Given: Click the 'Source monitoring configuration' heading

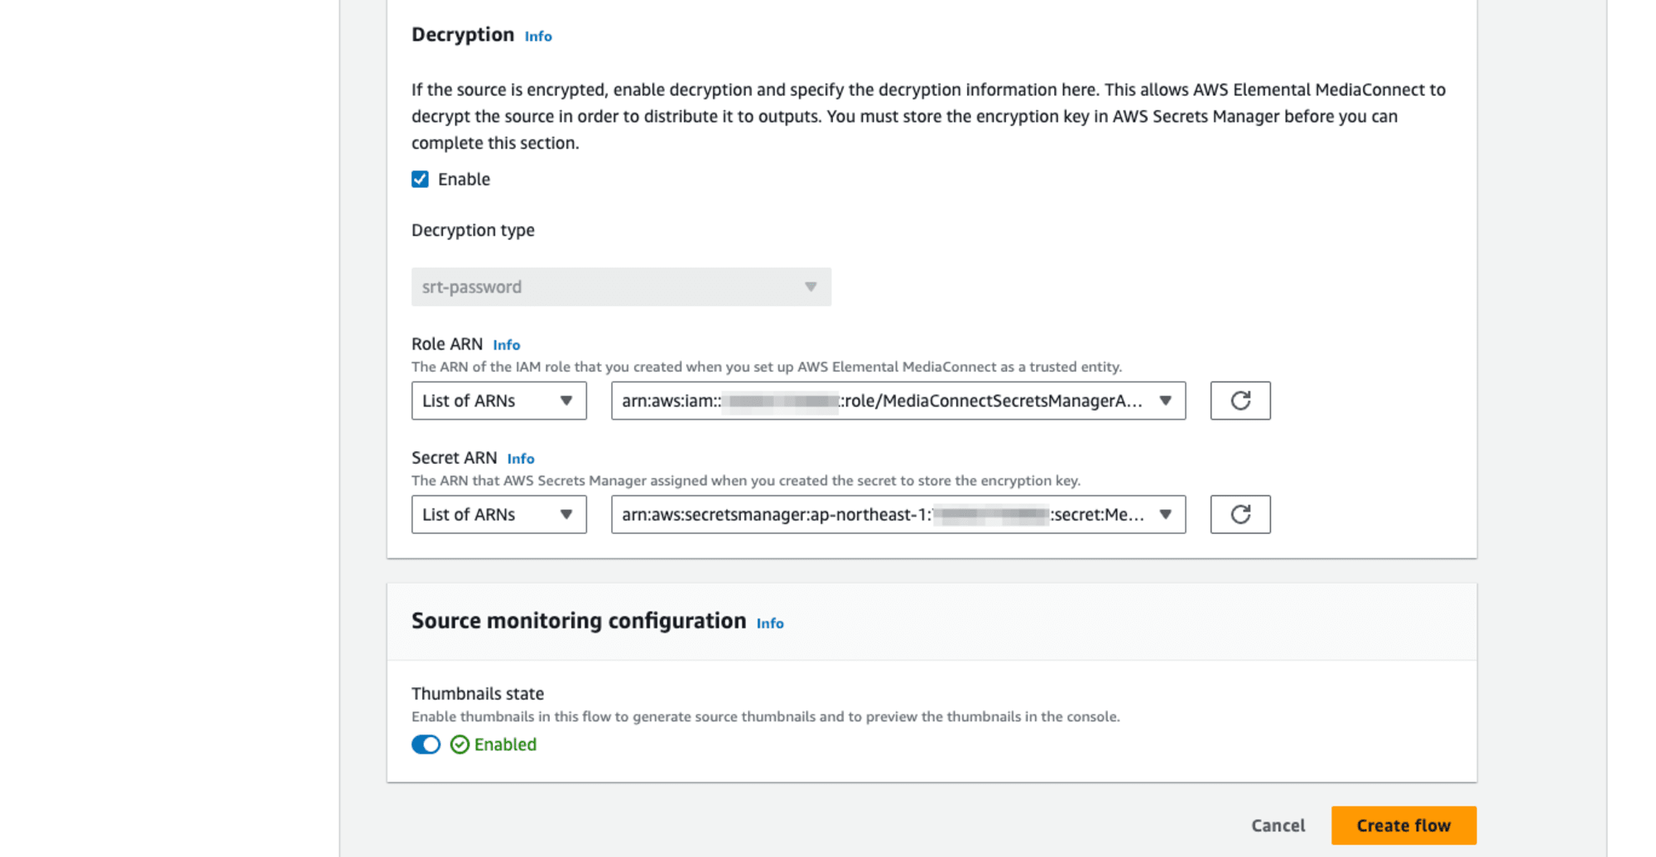Looking at the screenshot, I should point(579,621).
